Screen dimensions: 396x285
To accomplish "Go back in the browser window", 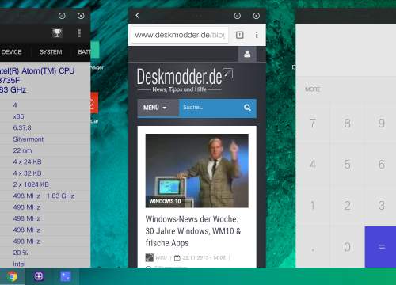I will (x=138, y=16).
